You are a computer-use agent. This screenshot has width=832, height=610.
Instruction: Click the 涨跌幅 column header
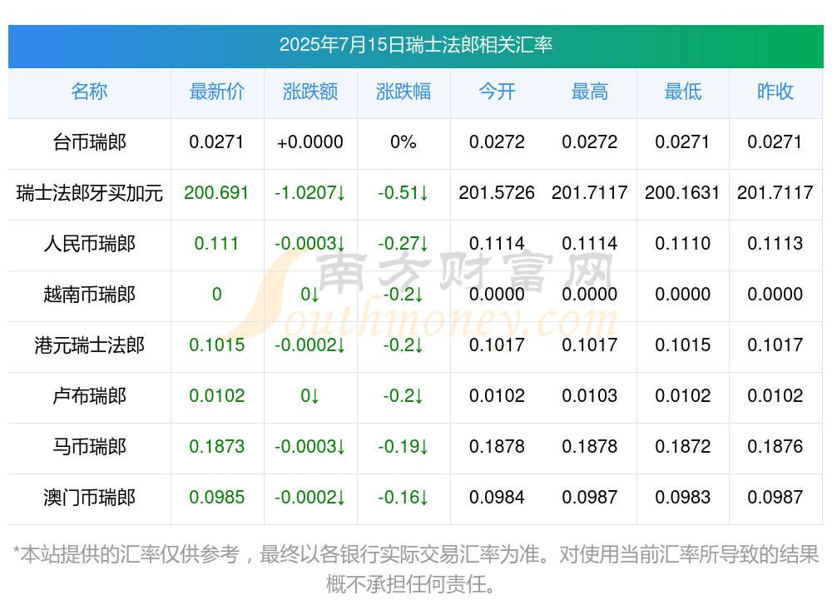click(403, 92)
